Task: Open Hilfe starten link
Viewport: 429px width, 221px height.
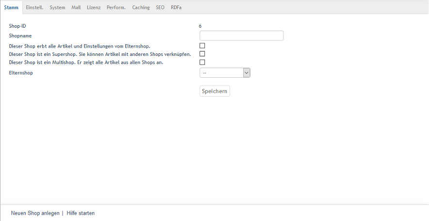Action: (x=81, y=213)
